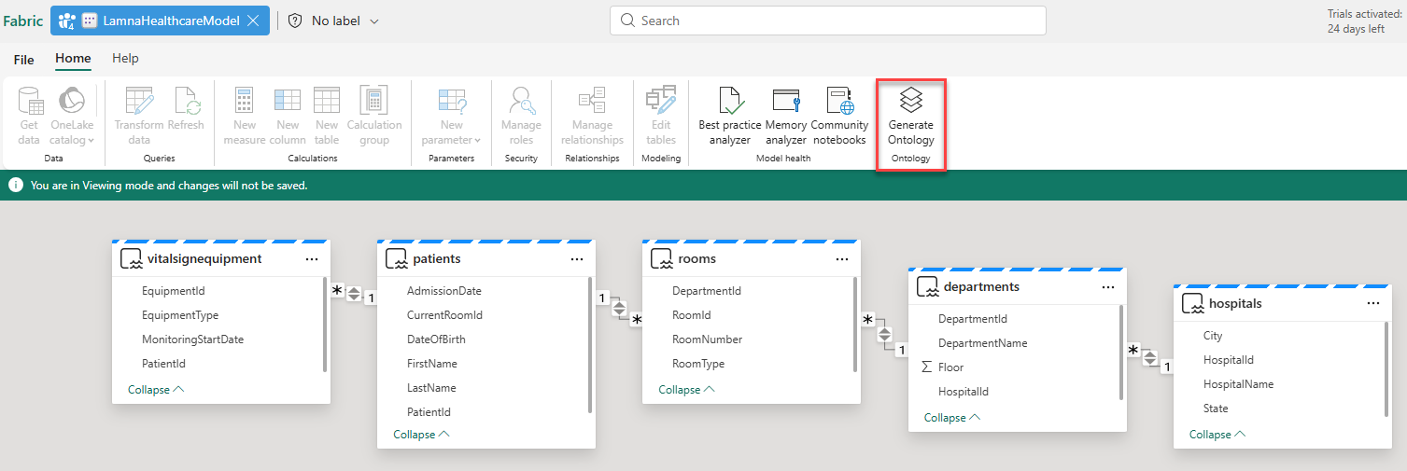This screenshot has width=1407, height=471.
Task: Close the LamnaHealthcareModel tab
Action: (253, 21)
